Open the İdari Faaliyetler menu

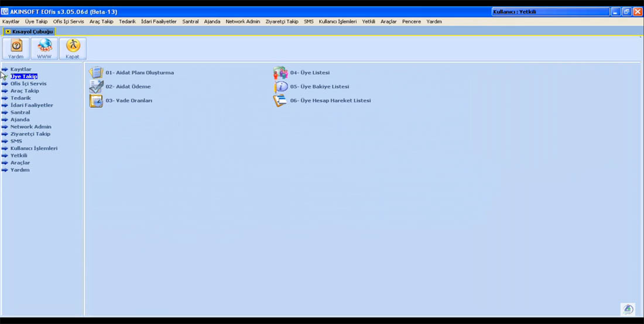click(159, 22)
